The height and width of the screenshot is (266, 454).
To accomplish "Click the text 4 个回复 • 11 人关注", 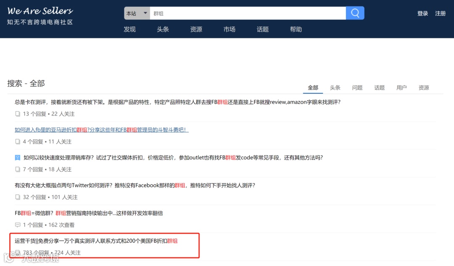I will (x=47, y=142).
